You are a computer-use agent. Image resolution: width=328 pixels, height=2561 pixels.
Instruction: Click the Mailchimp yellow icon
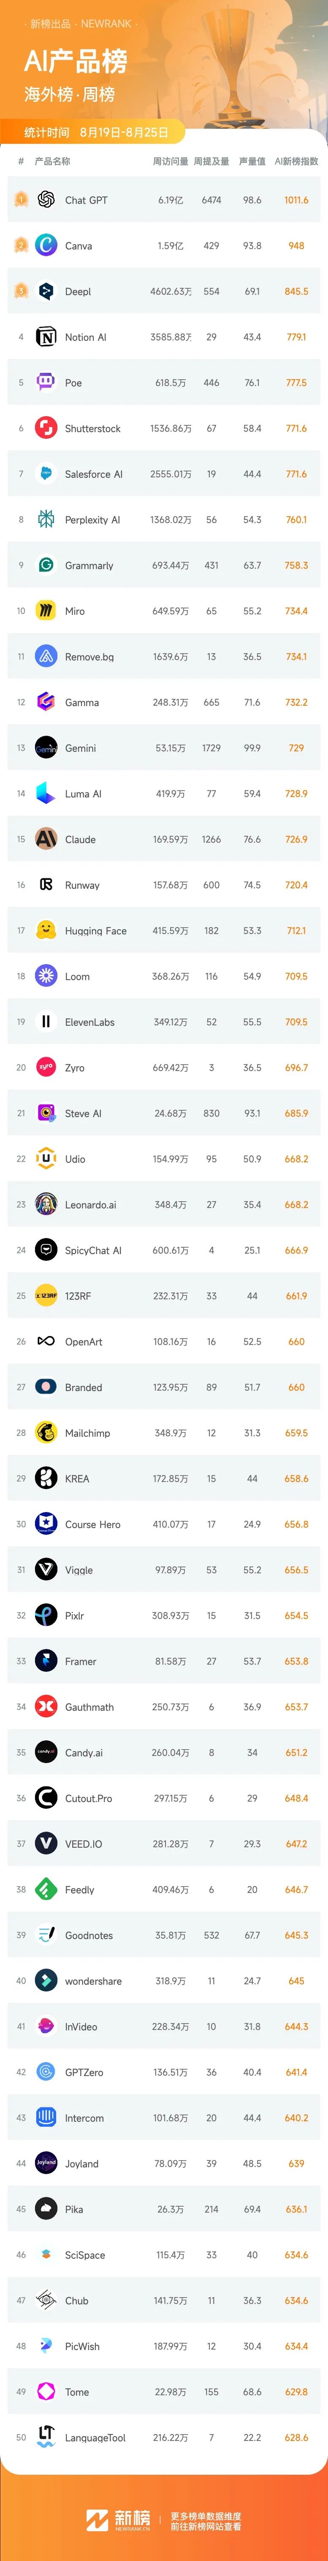[46, 1433]
